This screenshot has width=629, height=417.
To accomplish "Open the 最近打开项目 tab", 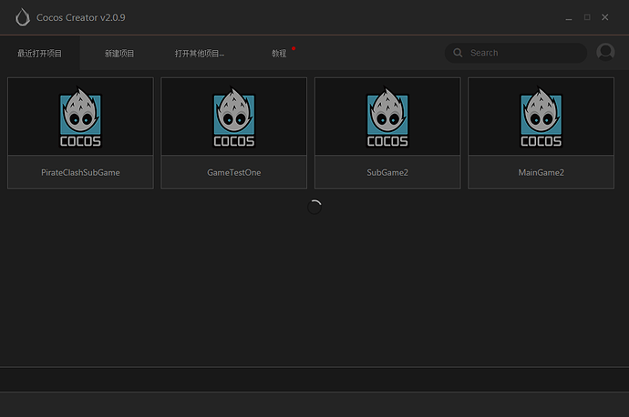I will tap(40, 54).
